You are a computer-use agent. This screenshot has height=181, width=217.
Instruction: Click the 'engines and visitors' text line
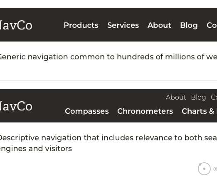tap(36, 149)
